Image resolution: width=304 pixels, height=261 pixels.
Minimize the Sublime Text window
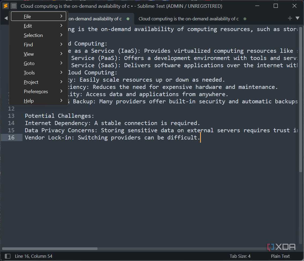pyautogui.click(x=257, y=6)
